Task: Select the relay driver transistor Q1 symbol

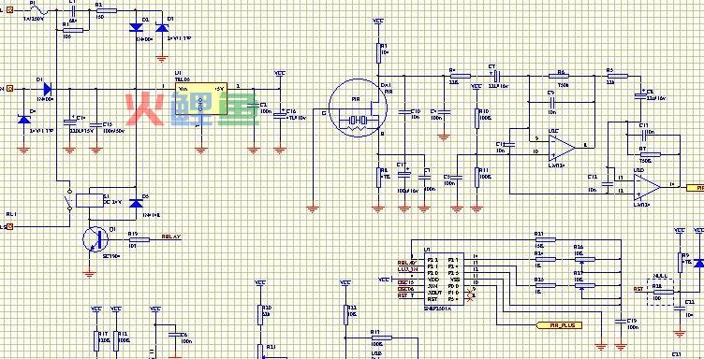Action: (95, 239)
